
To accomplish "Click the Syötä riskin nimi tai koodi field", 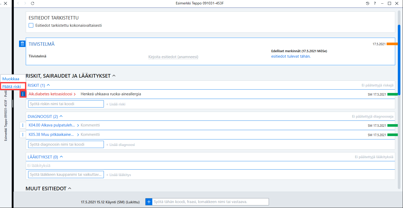I will [66, 104].
